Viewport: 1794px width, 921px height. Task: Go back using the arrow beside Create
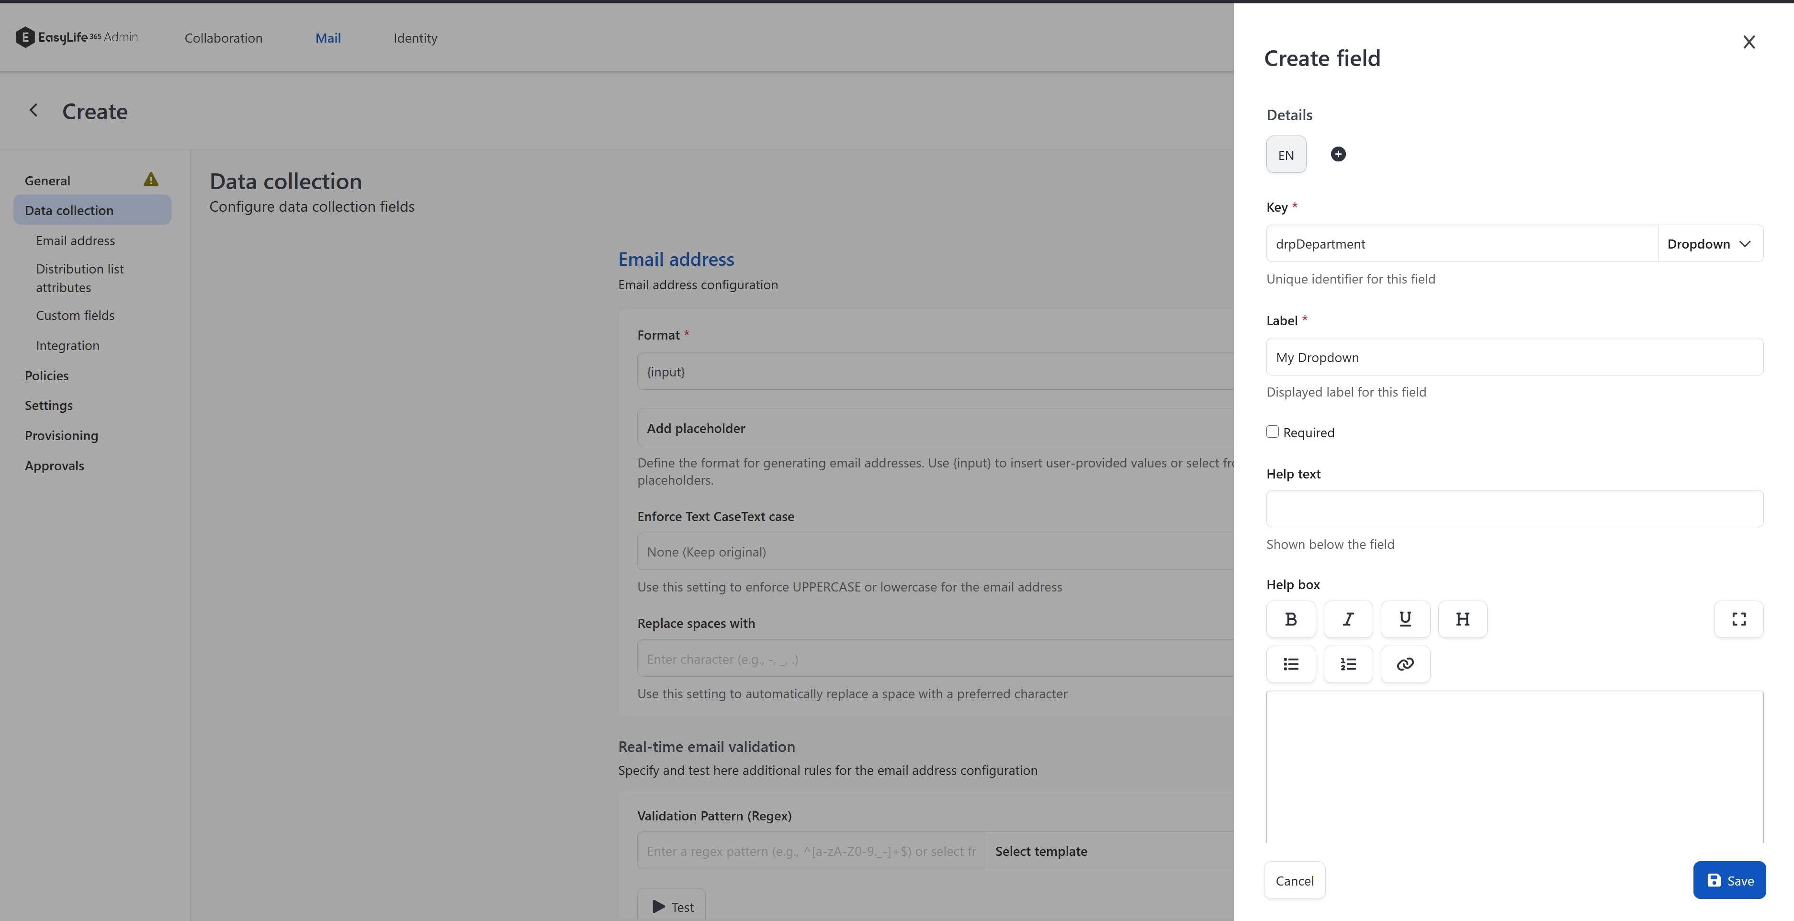click(x=33, y=111)
